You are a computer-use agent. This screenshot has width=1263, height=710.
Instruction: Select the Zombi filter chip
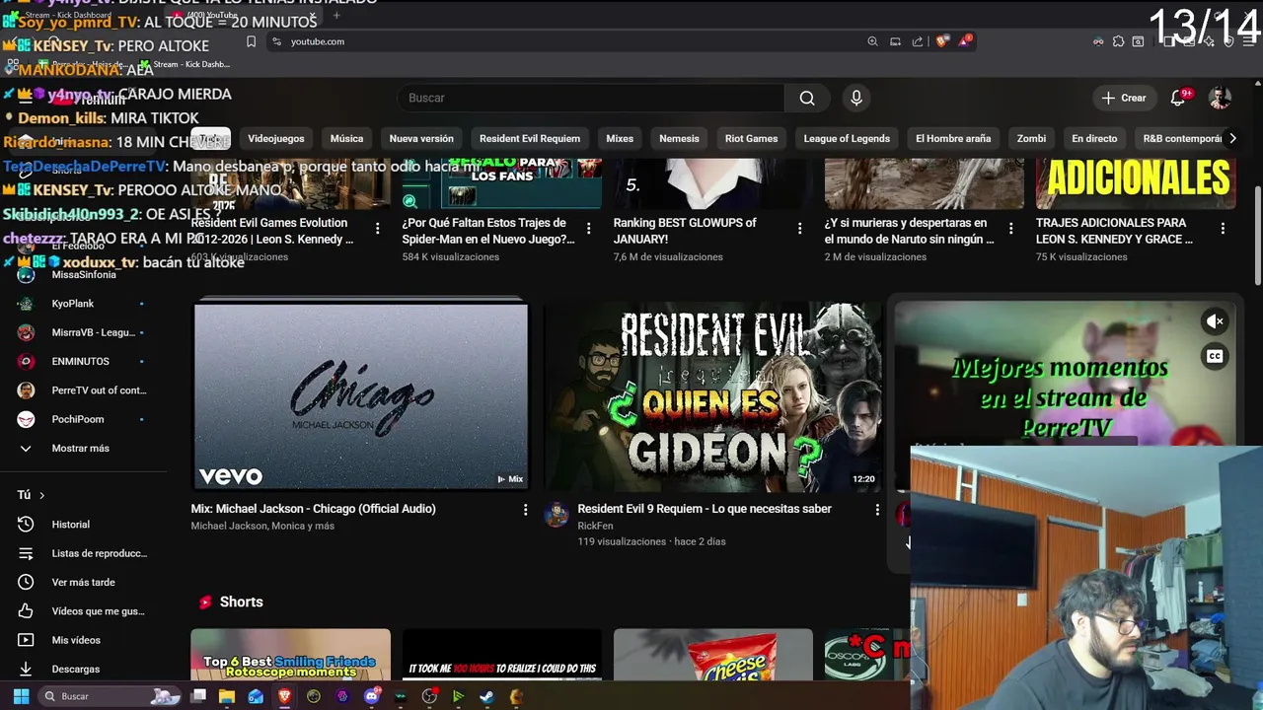pos(1031,138)
